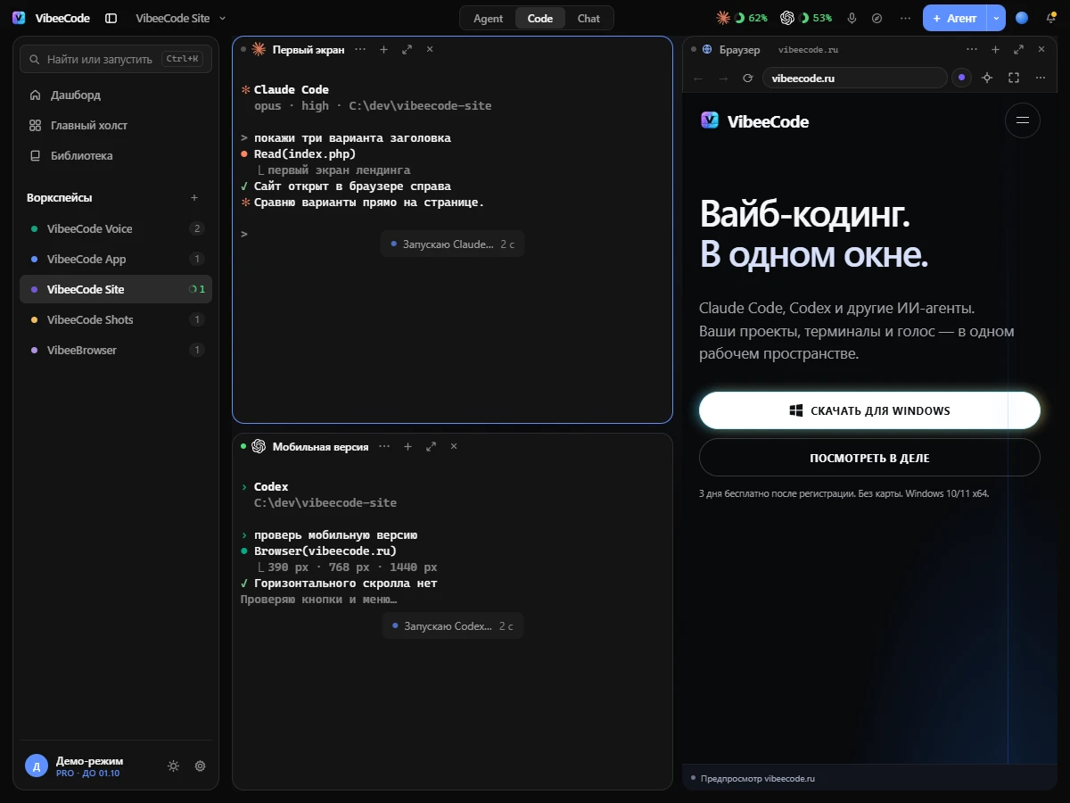The image size is (1070, 803).
Task: Add a tab in Мобильная версия panel
Action: [x=407, y=446]
